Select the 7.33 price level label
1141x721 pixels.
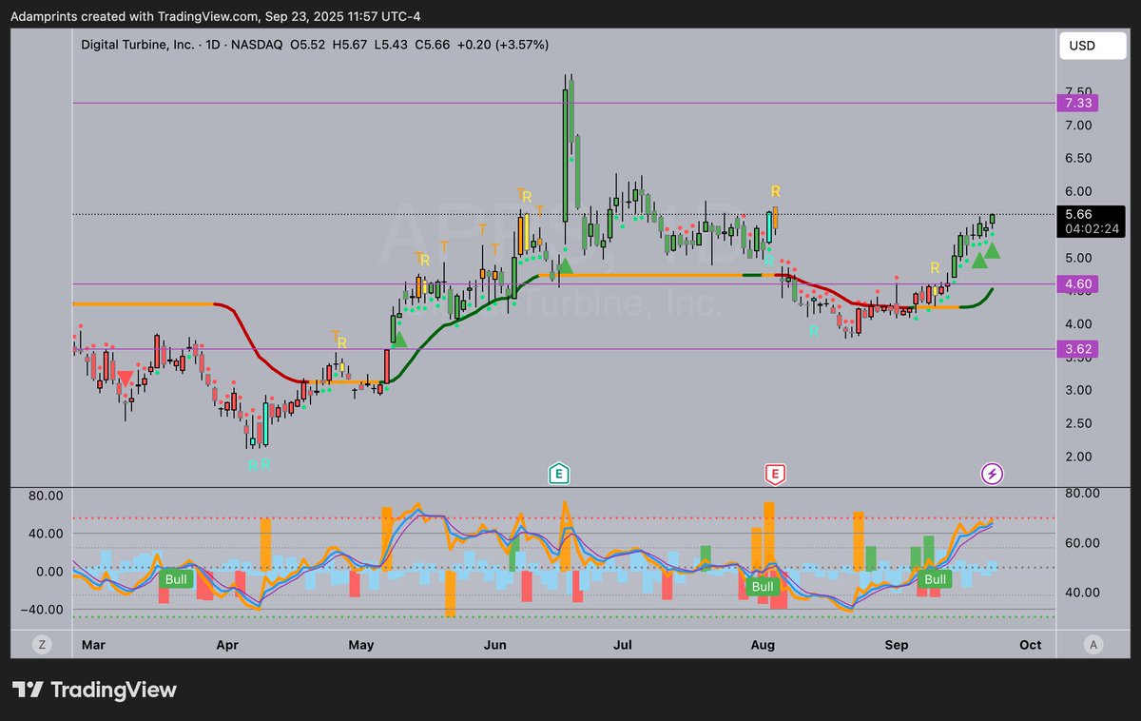pos(1077,103)
